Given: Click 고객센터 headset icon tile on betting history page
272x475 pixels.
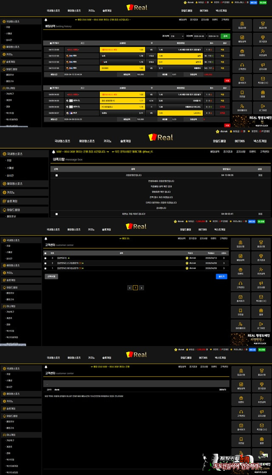Looking at the screenshot, I should point(242,66).
